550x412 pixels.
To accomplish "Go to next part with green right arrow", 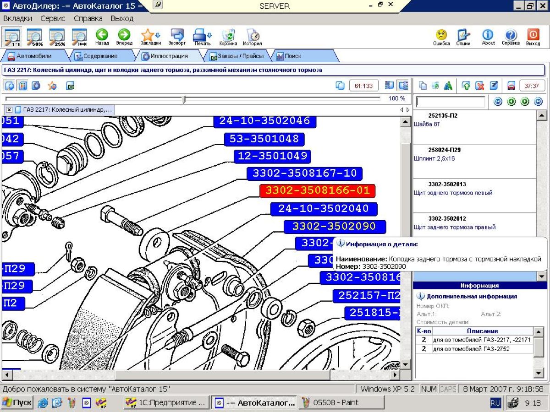I will pyautogui.click(x=525, y=102).
